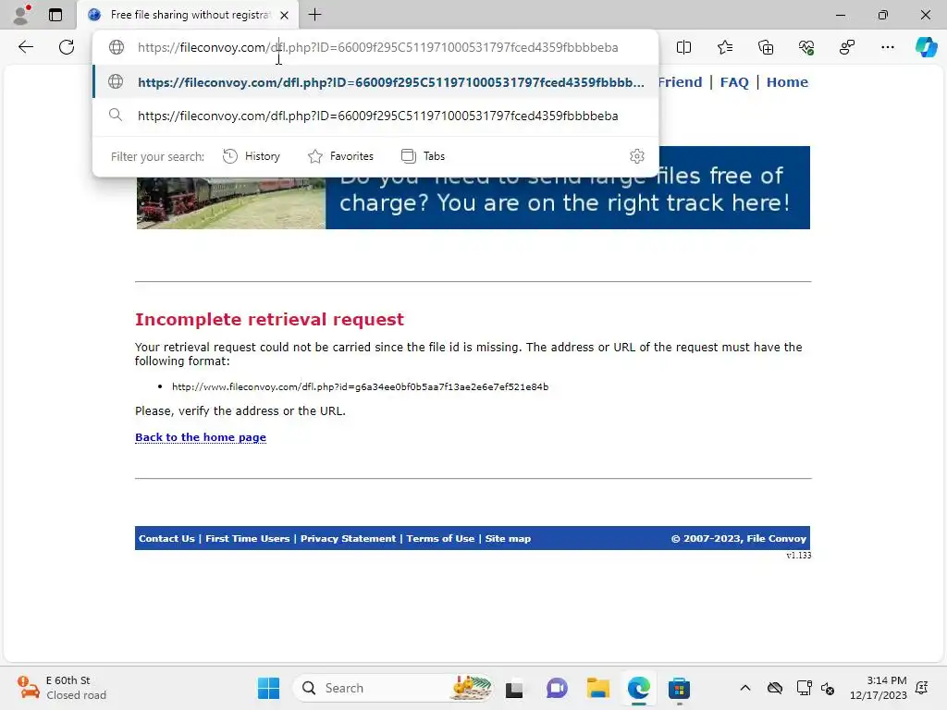This screenshot has height=710, width=947.
Task: Filter search suggestions by Favorites
Action: point(340,156)
